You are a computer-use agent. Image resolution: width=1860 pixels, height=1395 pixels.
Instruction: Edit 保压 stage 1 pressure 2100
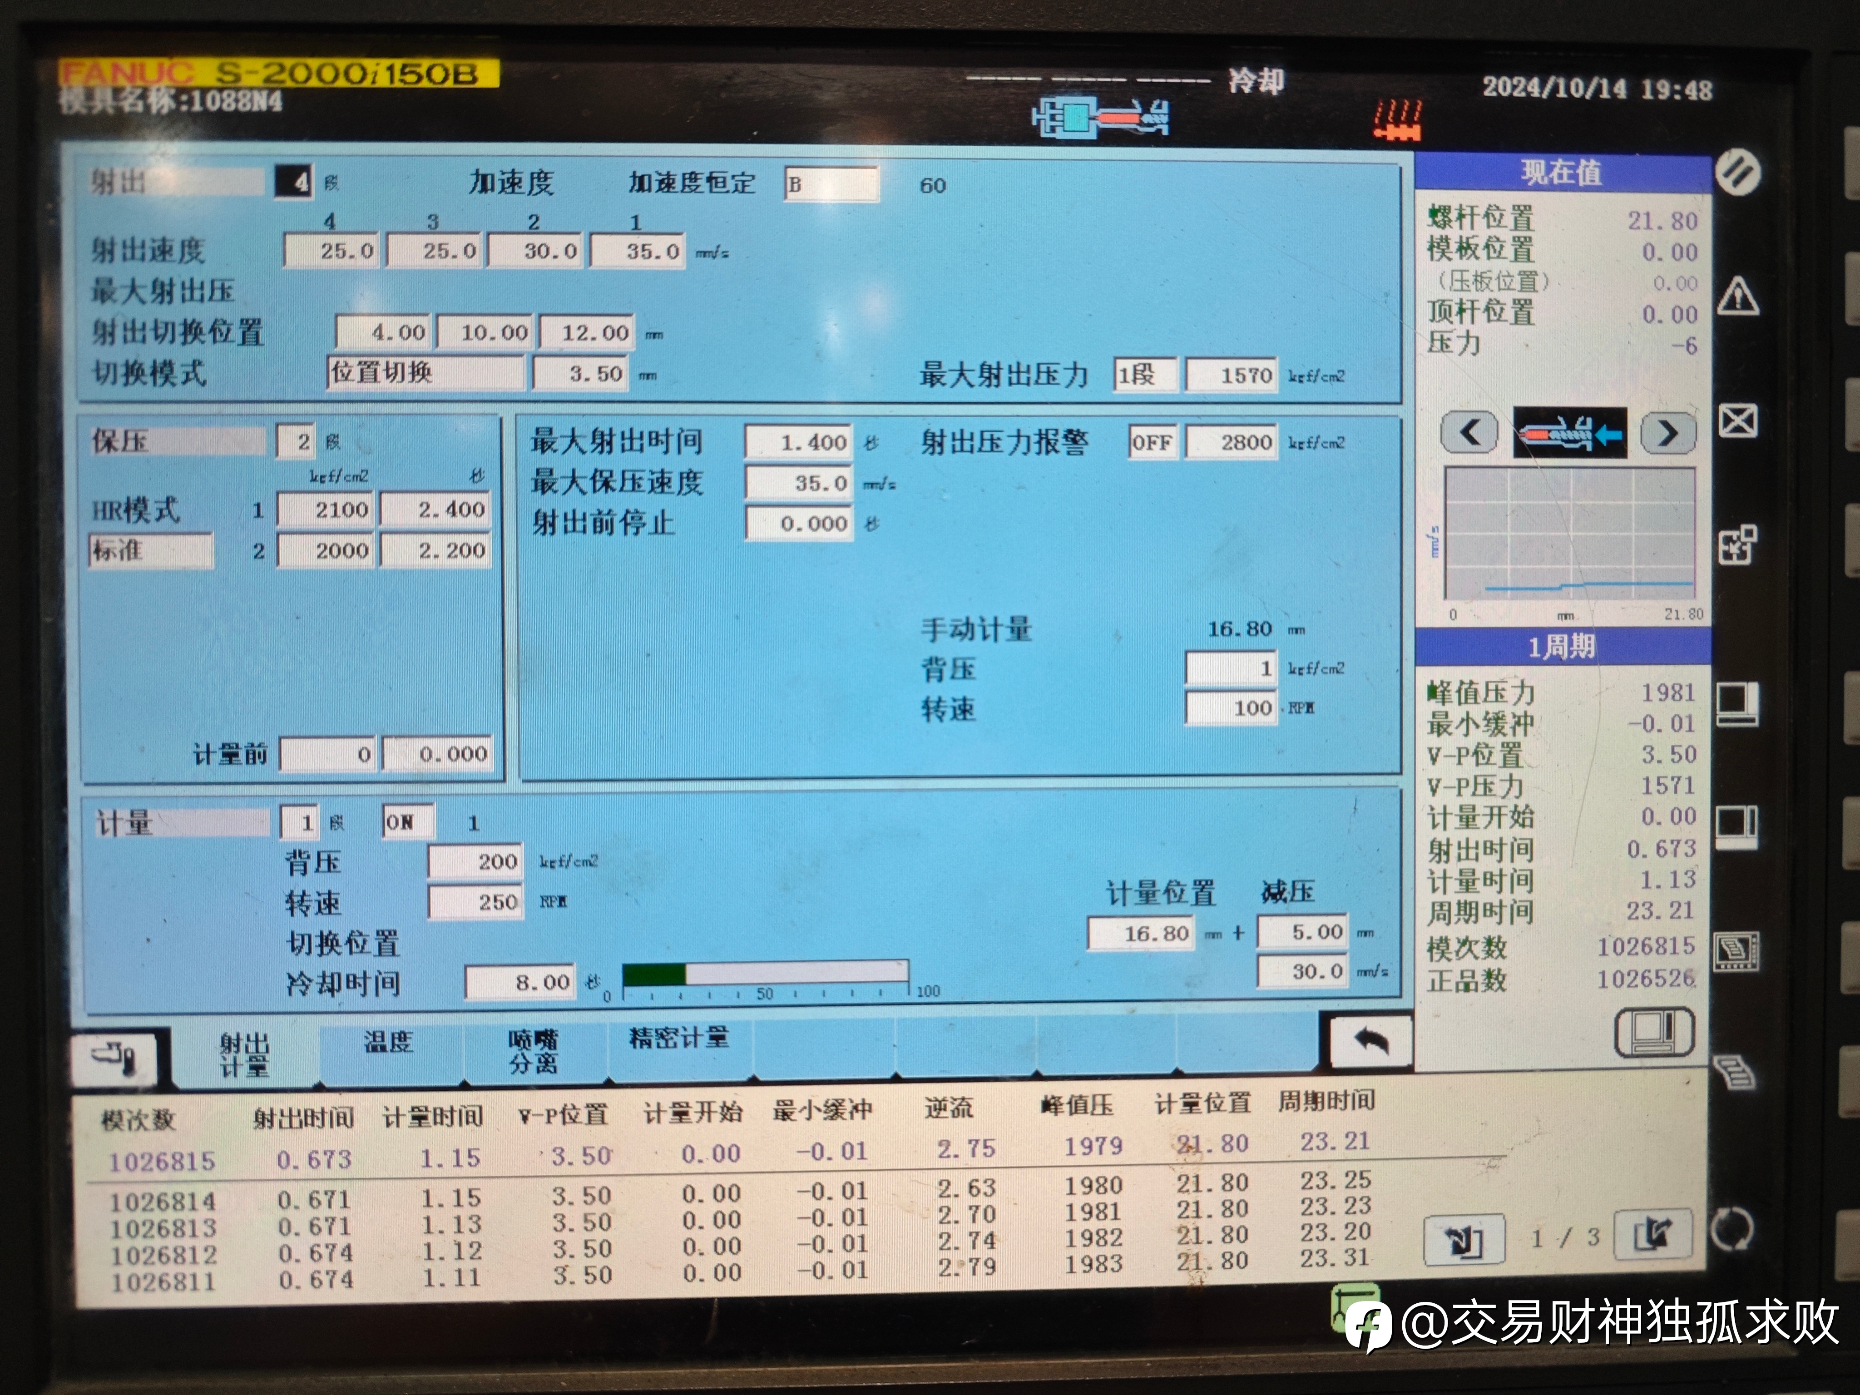pyautogui.click(x=326, y=510)
